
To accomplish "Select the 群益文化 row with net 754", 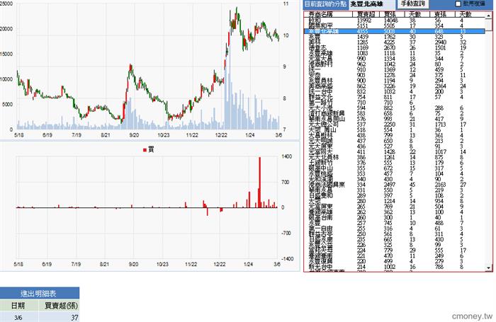I will [395, 97].
